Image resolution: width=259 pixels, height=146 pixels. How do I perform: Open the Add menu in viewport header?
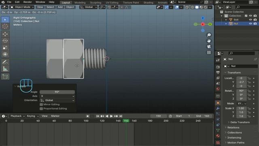click(x=60, y=7)
